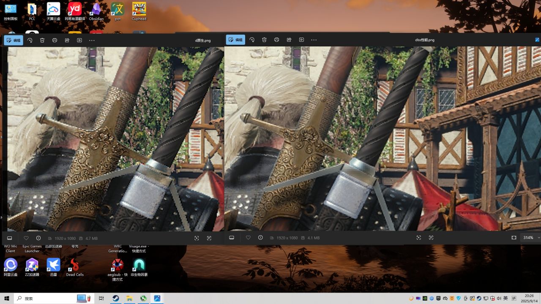Viewport: 541px width, 304px height.
Task: Start slideshow in d原生.png window
Action: (x=79, y=40)
